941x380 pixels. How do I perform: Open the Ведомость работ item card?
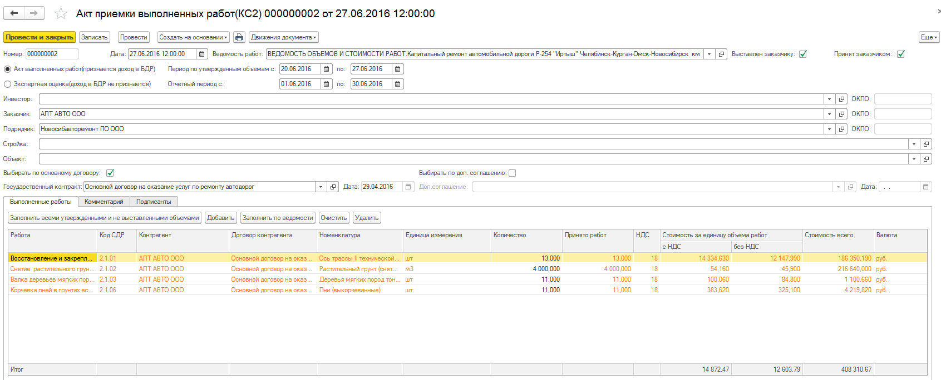click(722, 54)
